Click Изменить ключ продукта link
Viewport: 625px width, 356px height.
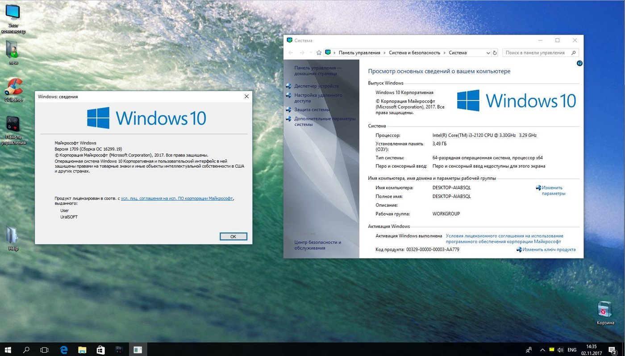pyautogui.click(x=549, y=250)
